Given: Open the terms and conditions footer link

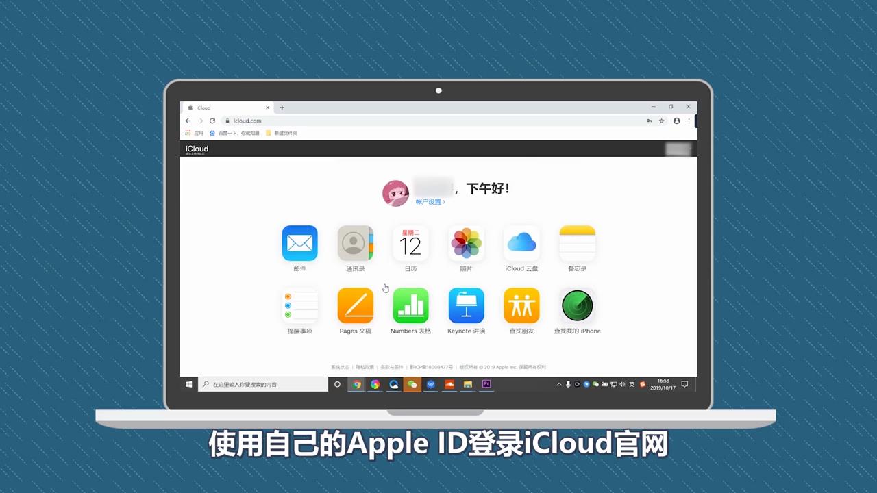Looking at the screenshot, I should point(392,367).
